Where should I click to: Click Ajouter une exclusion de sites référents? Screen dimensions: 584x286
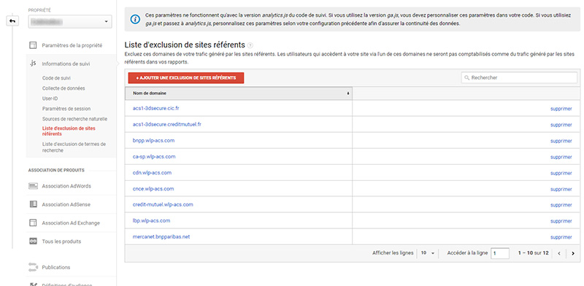[x=186, y=78]
